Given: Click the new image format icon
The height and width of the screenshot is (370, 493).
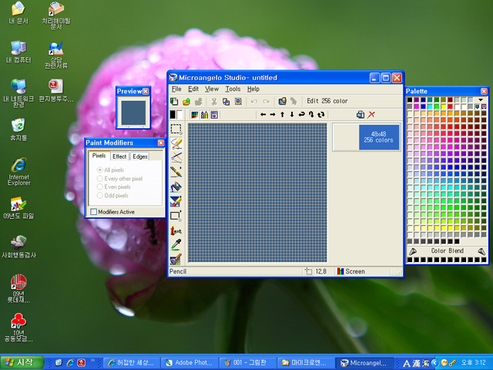Looking at the screenshot, I should (361, 115).
